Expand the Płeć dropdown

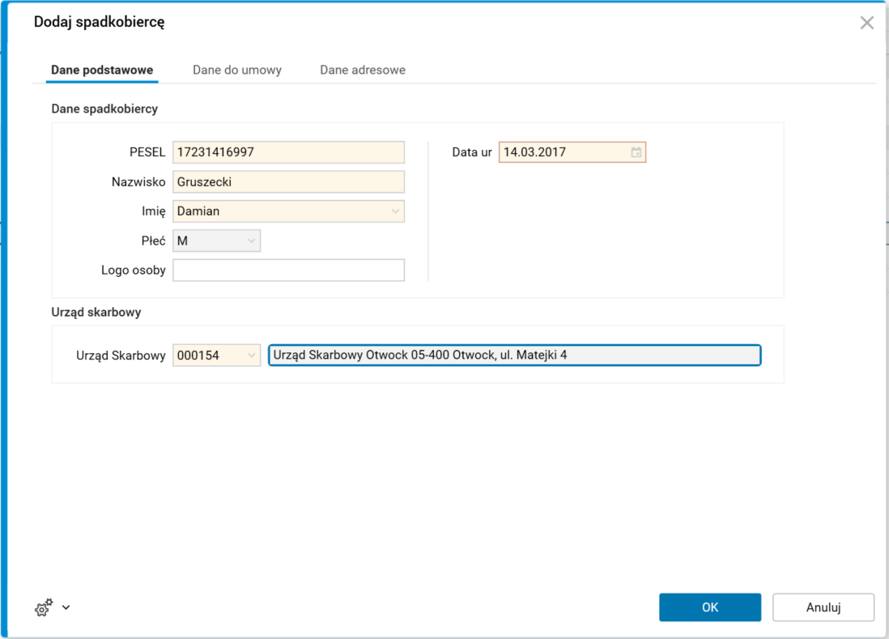(x=251, y=241)
